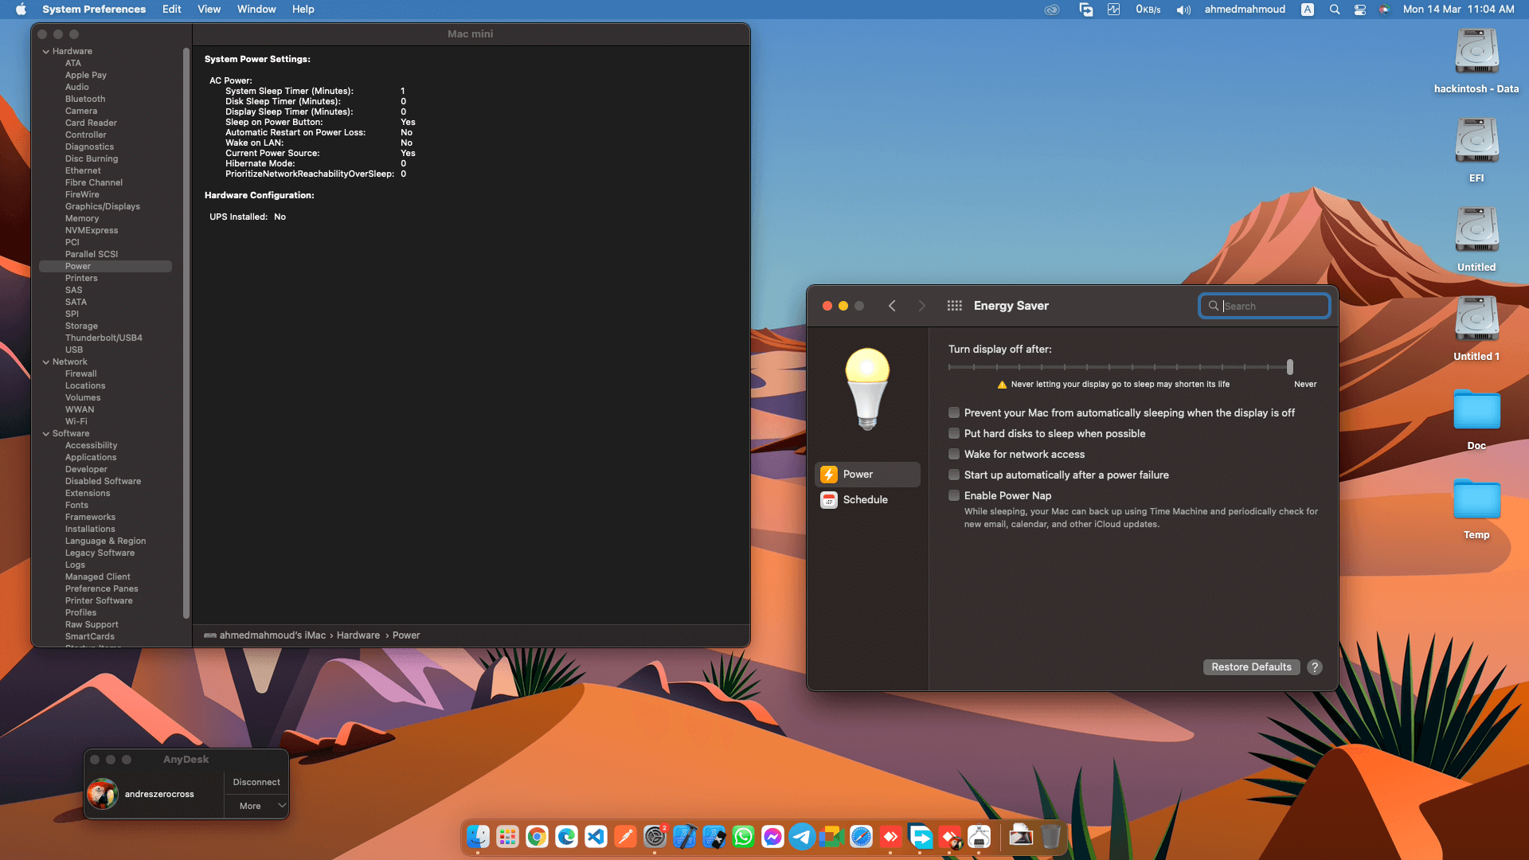Open the volume control in menu bar
The height and width of the screenshot is (860, 1529).
click(x=1183, y=10)
